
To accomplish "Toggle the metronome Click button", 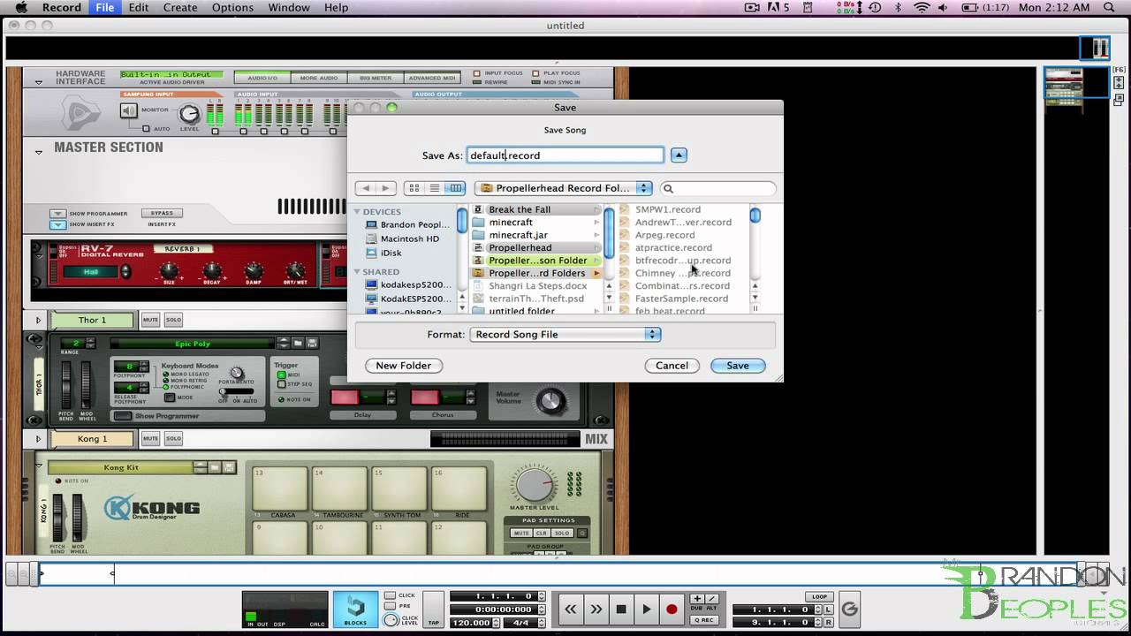I will (x=390, y=595).
